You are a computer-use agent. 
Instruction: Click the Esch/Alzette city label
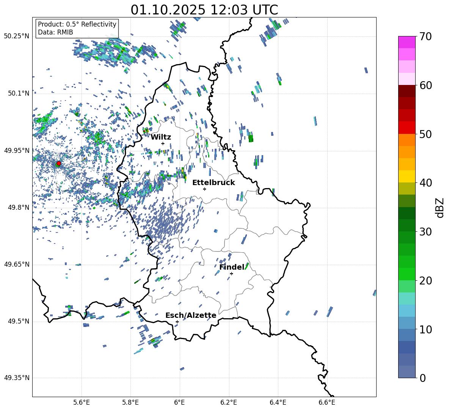tap(191, 315)
